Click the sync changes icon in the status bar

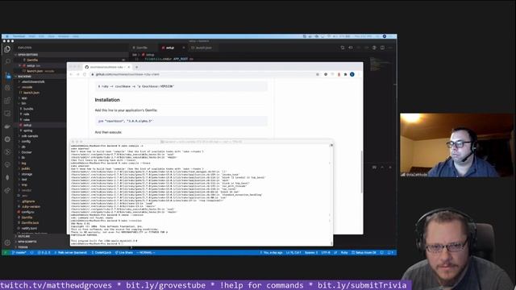(31, 252)
